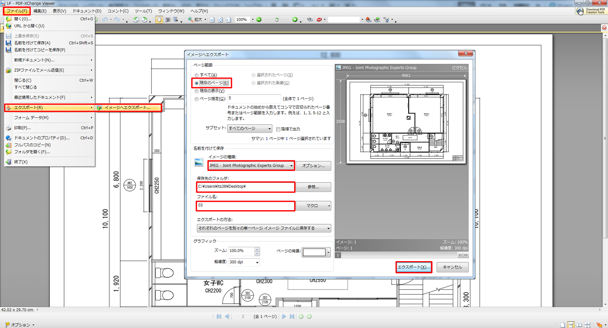This screenshot has height=328, width=608.
Task: Click the red OCR toolbar icon
Action: click(x=319, y=19)
